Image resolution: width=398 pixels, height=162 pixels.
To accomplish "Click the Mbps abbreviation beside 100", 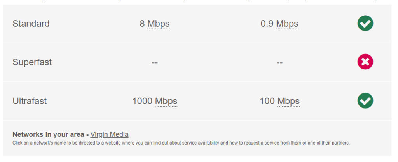I will tap(288, 101).
